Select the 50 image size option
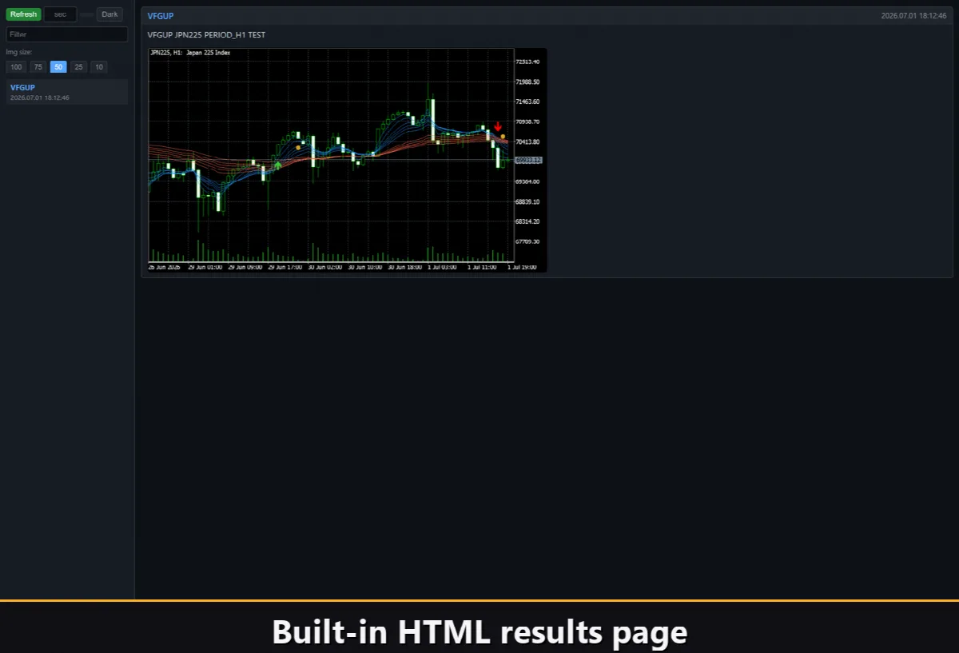Viewport: 959px width, 653px height. tap(58, 67)
